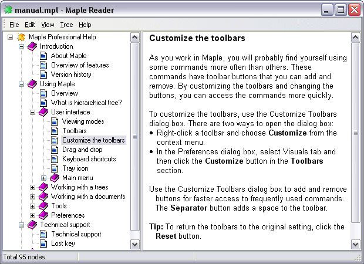Click the content pane scrollbar thumb
The image size is (364, 264).
coord(356,133)
